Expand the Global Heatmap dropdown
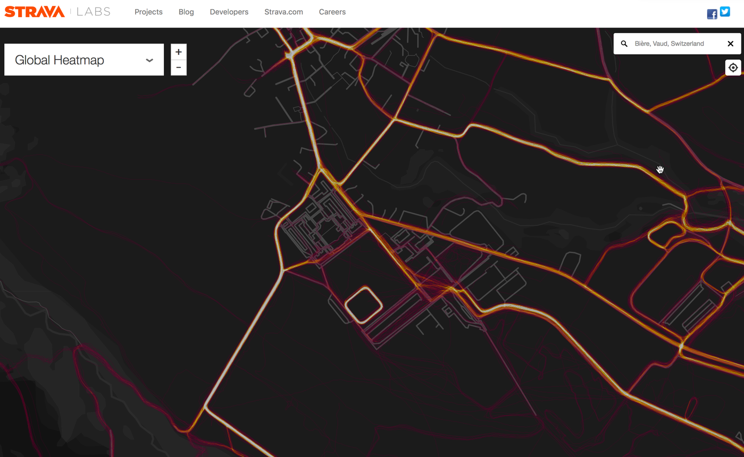The image size is (744, 457). [84, 60]
